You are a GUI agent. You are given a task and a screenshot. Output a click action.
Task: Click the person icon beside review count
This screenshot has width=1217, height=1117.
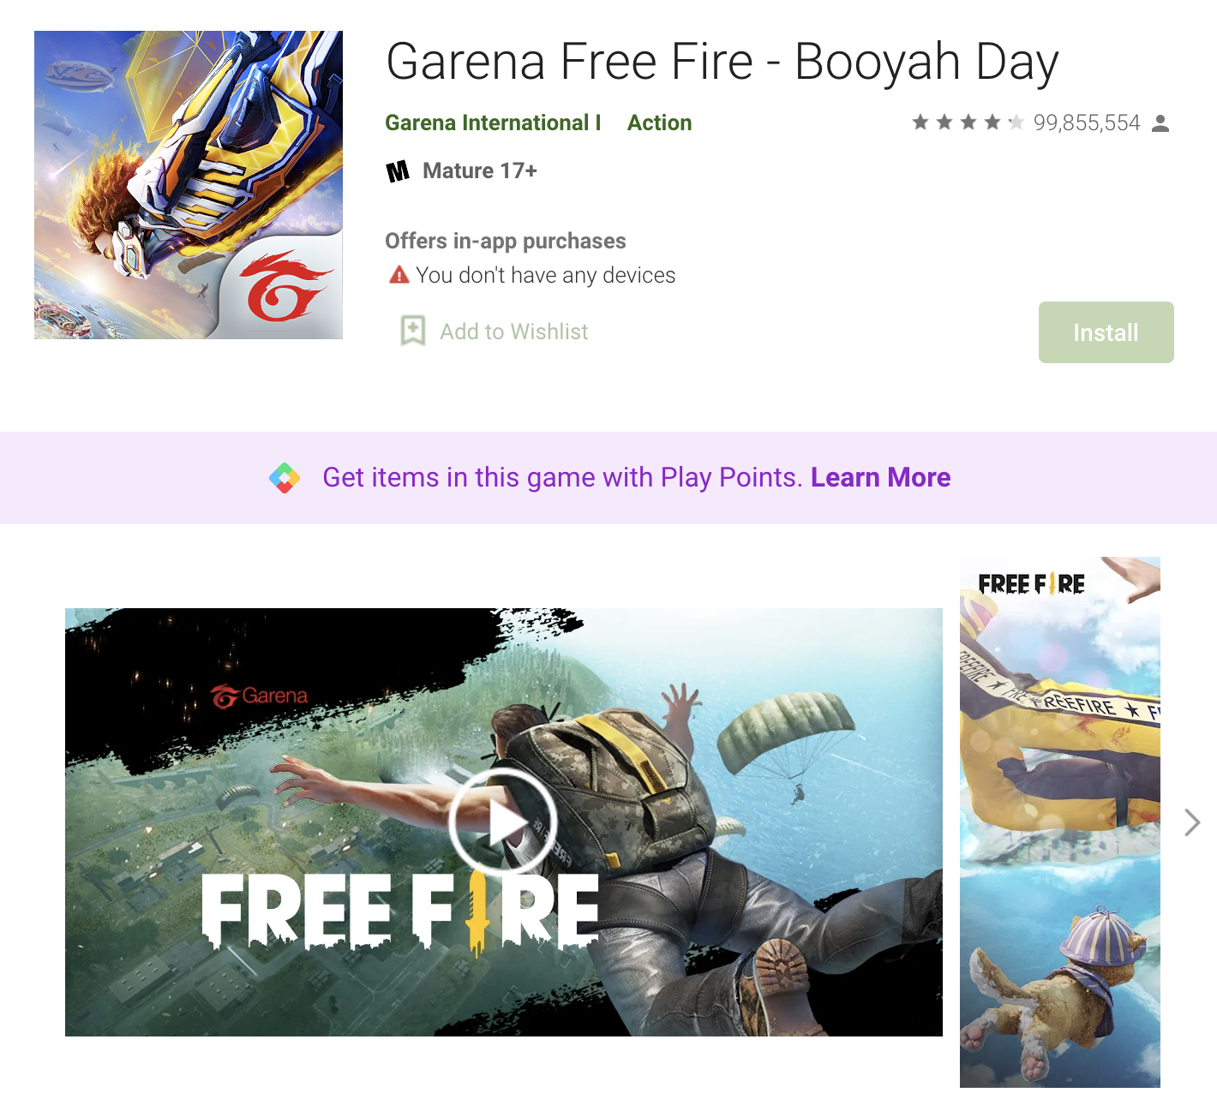[x=1160, y=123]
